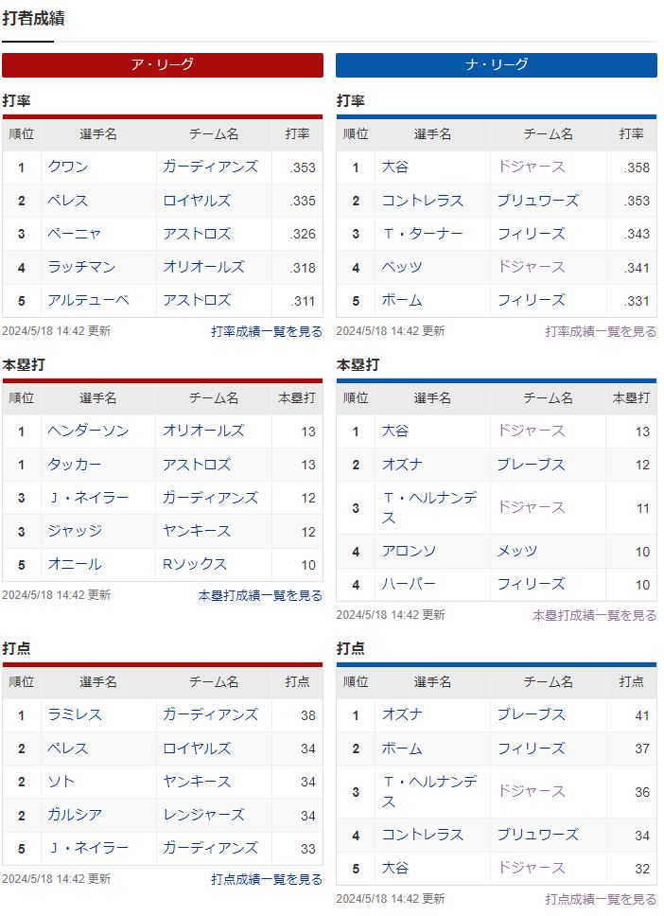The width and height of the screenshot is (664, 916).
Task: Open ア・リーグ 打点成績一覧を見る link
Action: coord(266,879)
